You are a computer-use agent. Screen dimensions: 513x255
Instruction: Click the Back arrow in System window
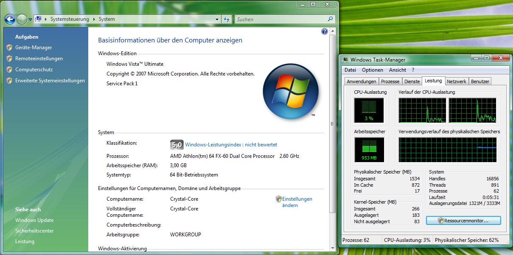(10, 19)
